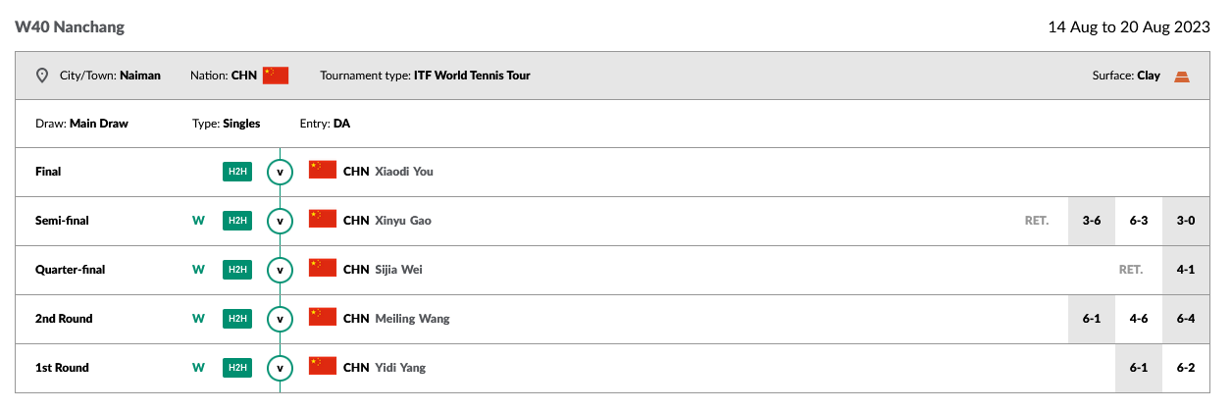Click the flag beside Yidi Yang
1232x410 pixels.
pyautogui.click(x=323, y=367)
